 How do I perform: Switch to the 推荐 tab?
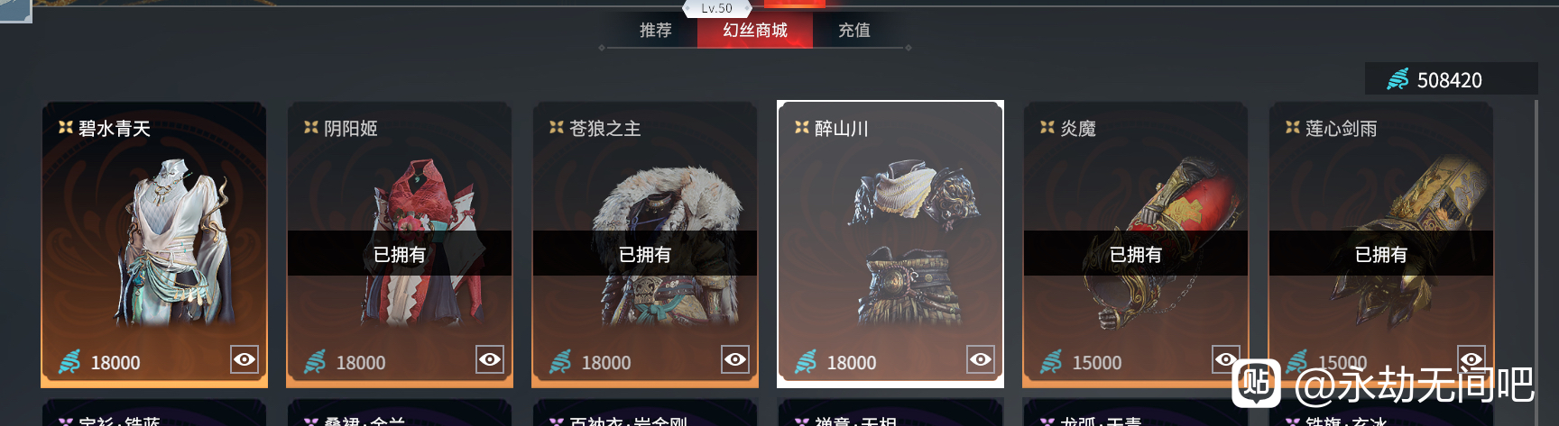click(656, 30)
